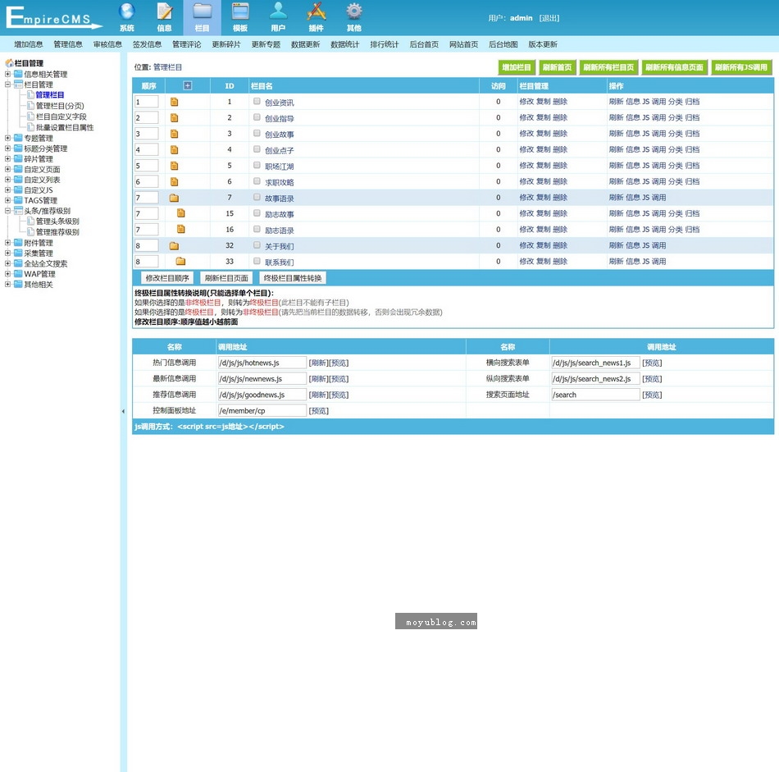Click the file icon for 创业点子 row
The width and height of the screenshot is (779, 772).
pyautogui.click(x=175, y=149)
